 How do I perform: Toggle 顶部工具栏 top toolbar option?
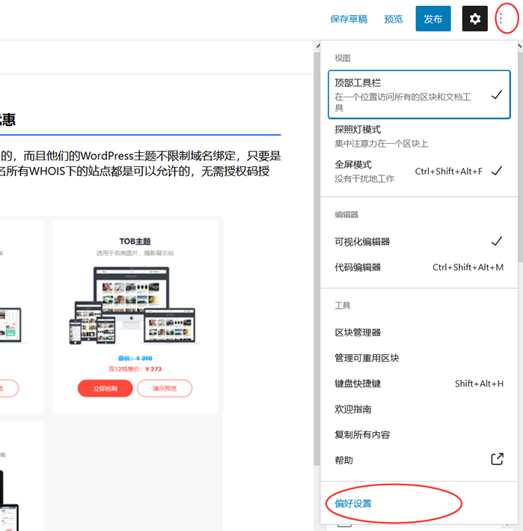tap(419, 94)
